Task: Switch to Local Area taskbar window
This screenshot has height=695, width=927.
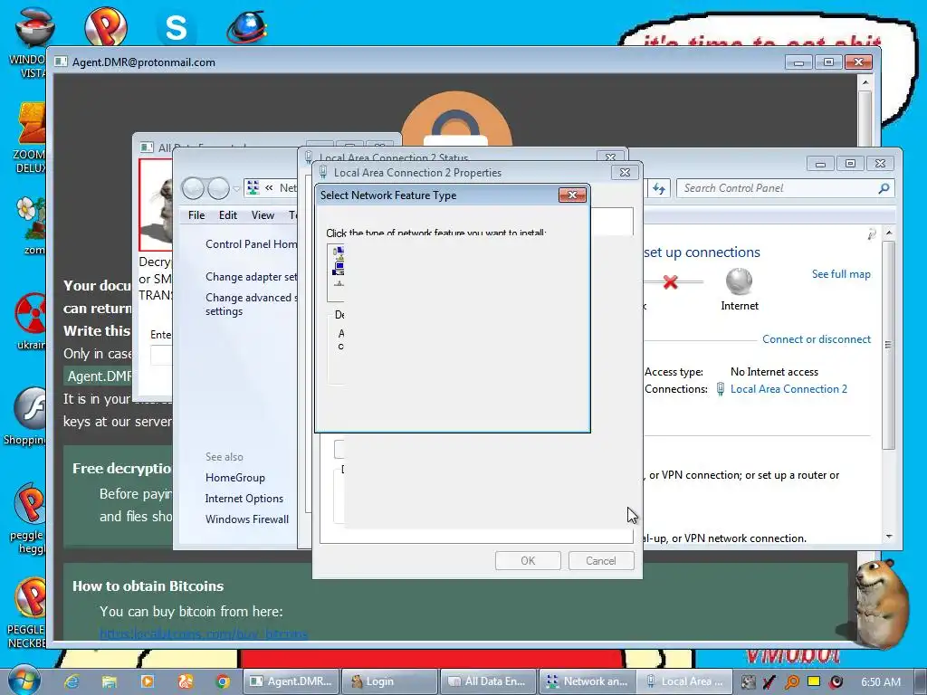Action: 684,681
